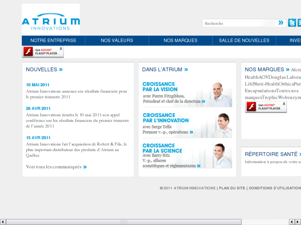The image size is (301, 225).
Task: Click arrows icon after Voir tous les communiqués
Action: (x=85, y=167)
